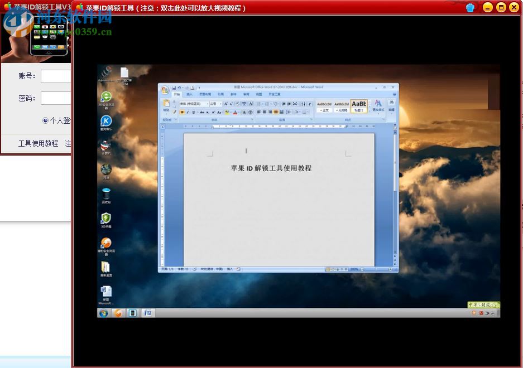Toggle Strikethrough formatting in Word ribbon

pos(202,112)
